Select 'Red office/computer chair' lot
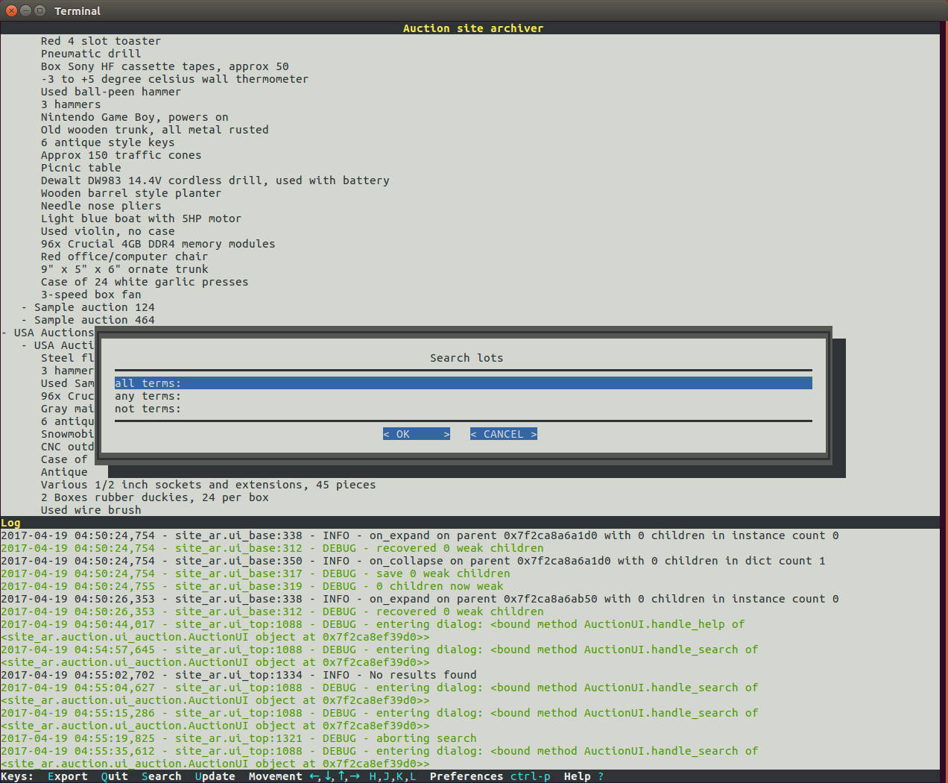The height and width of the screenshot is (783, 948). click(124, 257)
